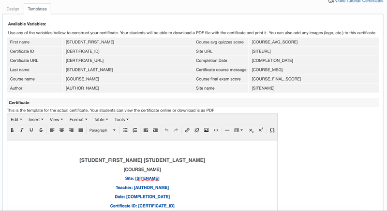The image size is (387, 211).
Task: Open the Insert menu
Action: pos(36,119)
